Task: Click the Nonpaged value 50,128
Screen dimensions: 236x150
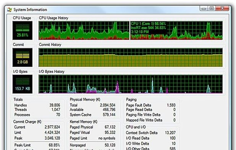Action: (110, 145)
